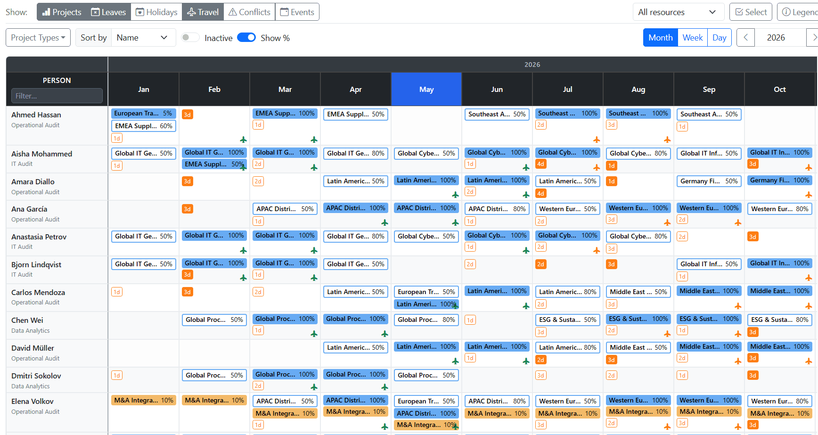Image resolution: width=818 pixels, height=435 pixels.
Task: Go to previous year arrow
Action: (746, 38)
